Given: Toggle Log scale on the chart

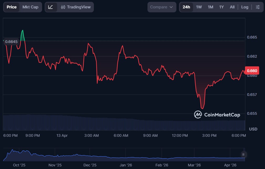Looking at the screenshot, I should click(x=245, y=7).
